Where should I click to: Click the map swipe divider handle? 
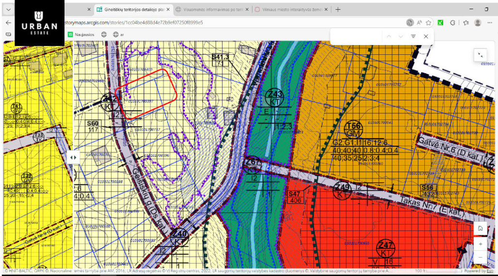(73, 158)
